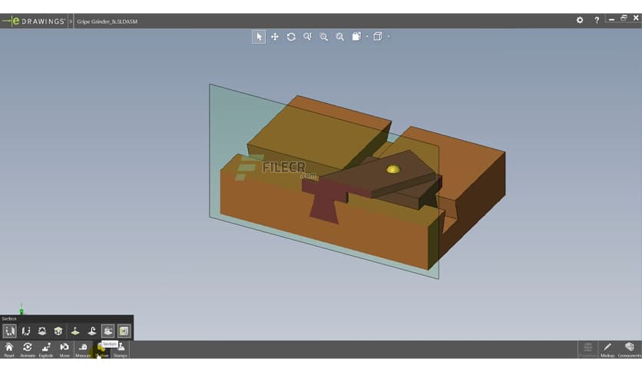The height and width of the screenshot is (372, 642).
Task: Select the arrow Select tool
Action: click(x=258, y=37)
